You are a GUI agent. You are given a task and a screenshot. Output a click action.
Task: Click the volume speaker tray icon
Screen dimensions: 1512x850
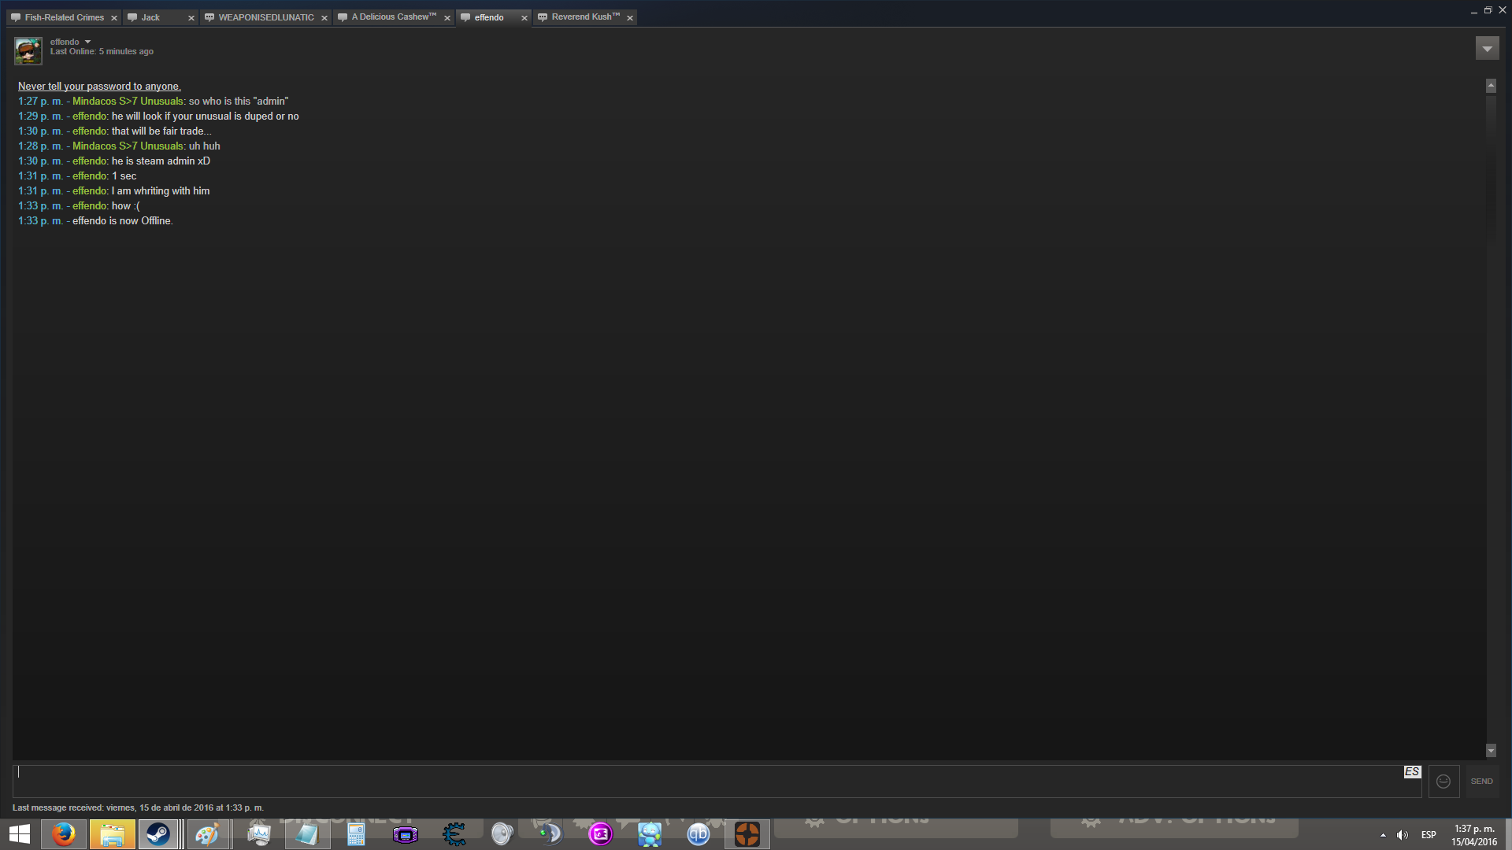pyautogui.click(x=1403, y=835)
